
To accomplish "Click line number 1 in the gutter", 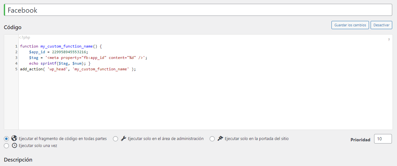I will (16, 46).
